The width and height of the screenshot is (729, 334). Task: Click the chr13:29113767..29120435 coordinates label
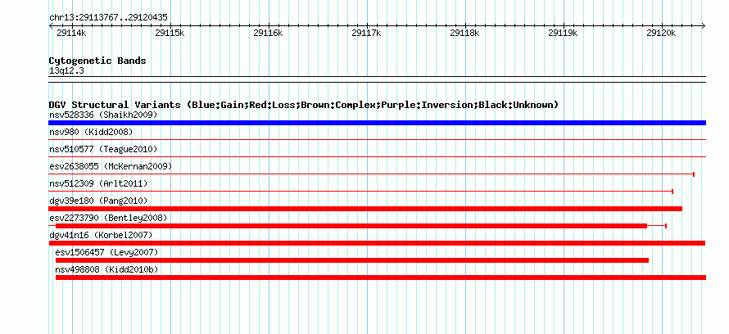click(x=108, y=18)
